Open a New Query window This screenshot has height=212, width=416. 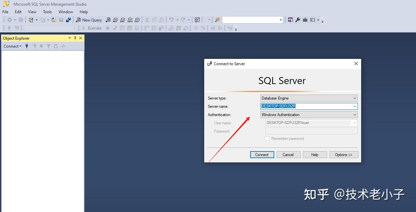89,20
